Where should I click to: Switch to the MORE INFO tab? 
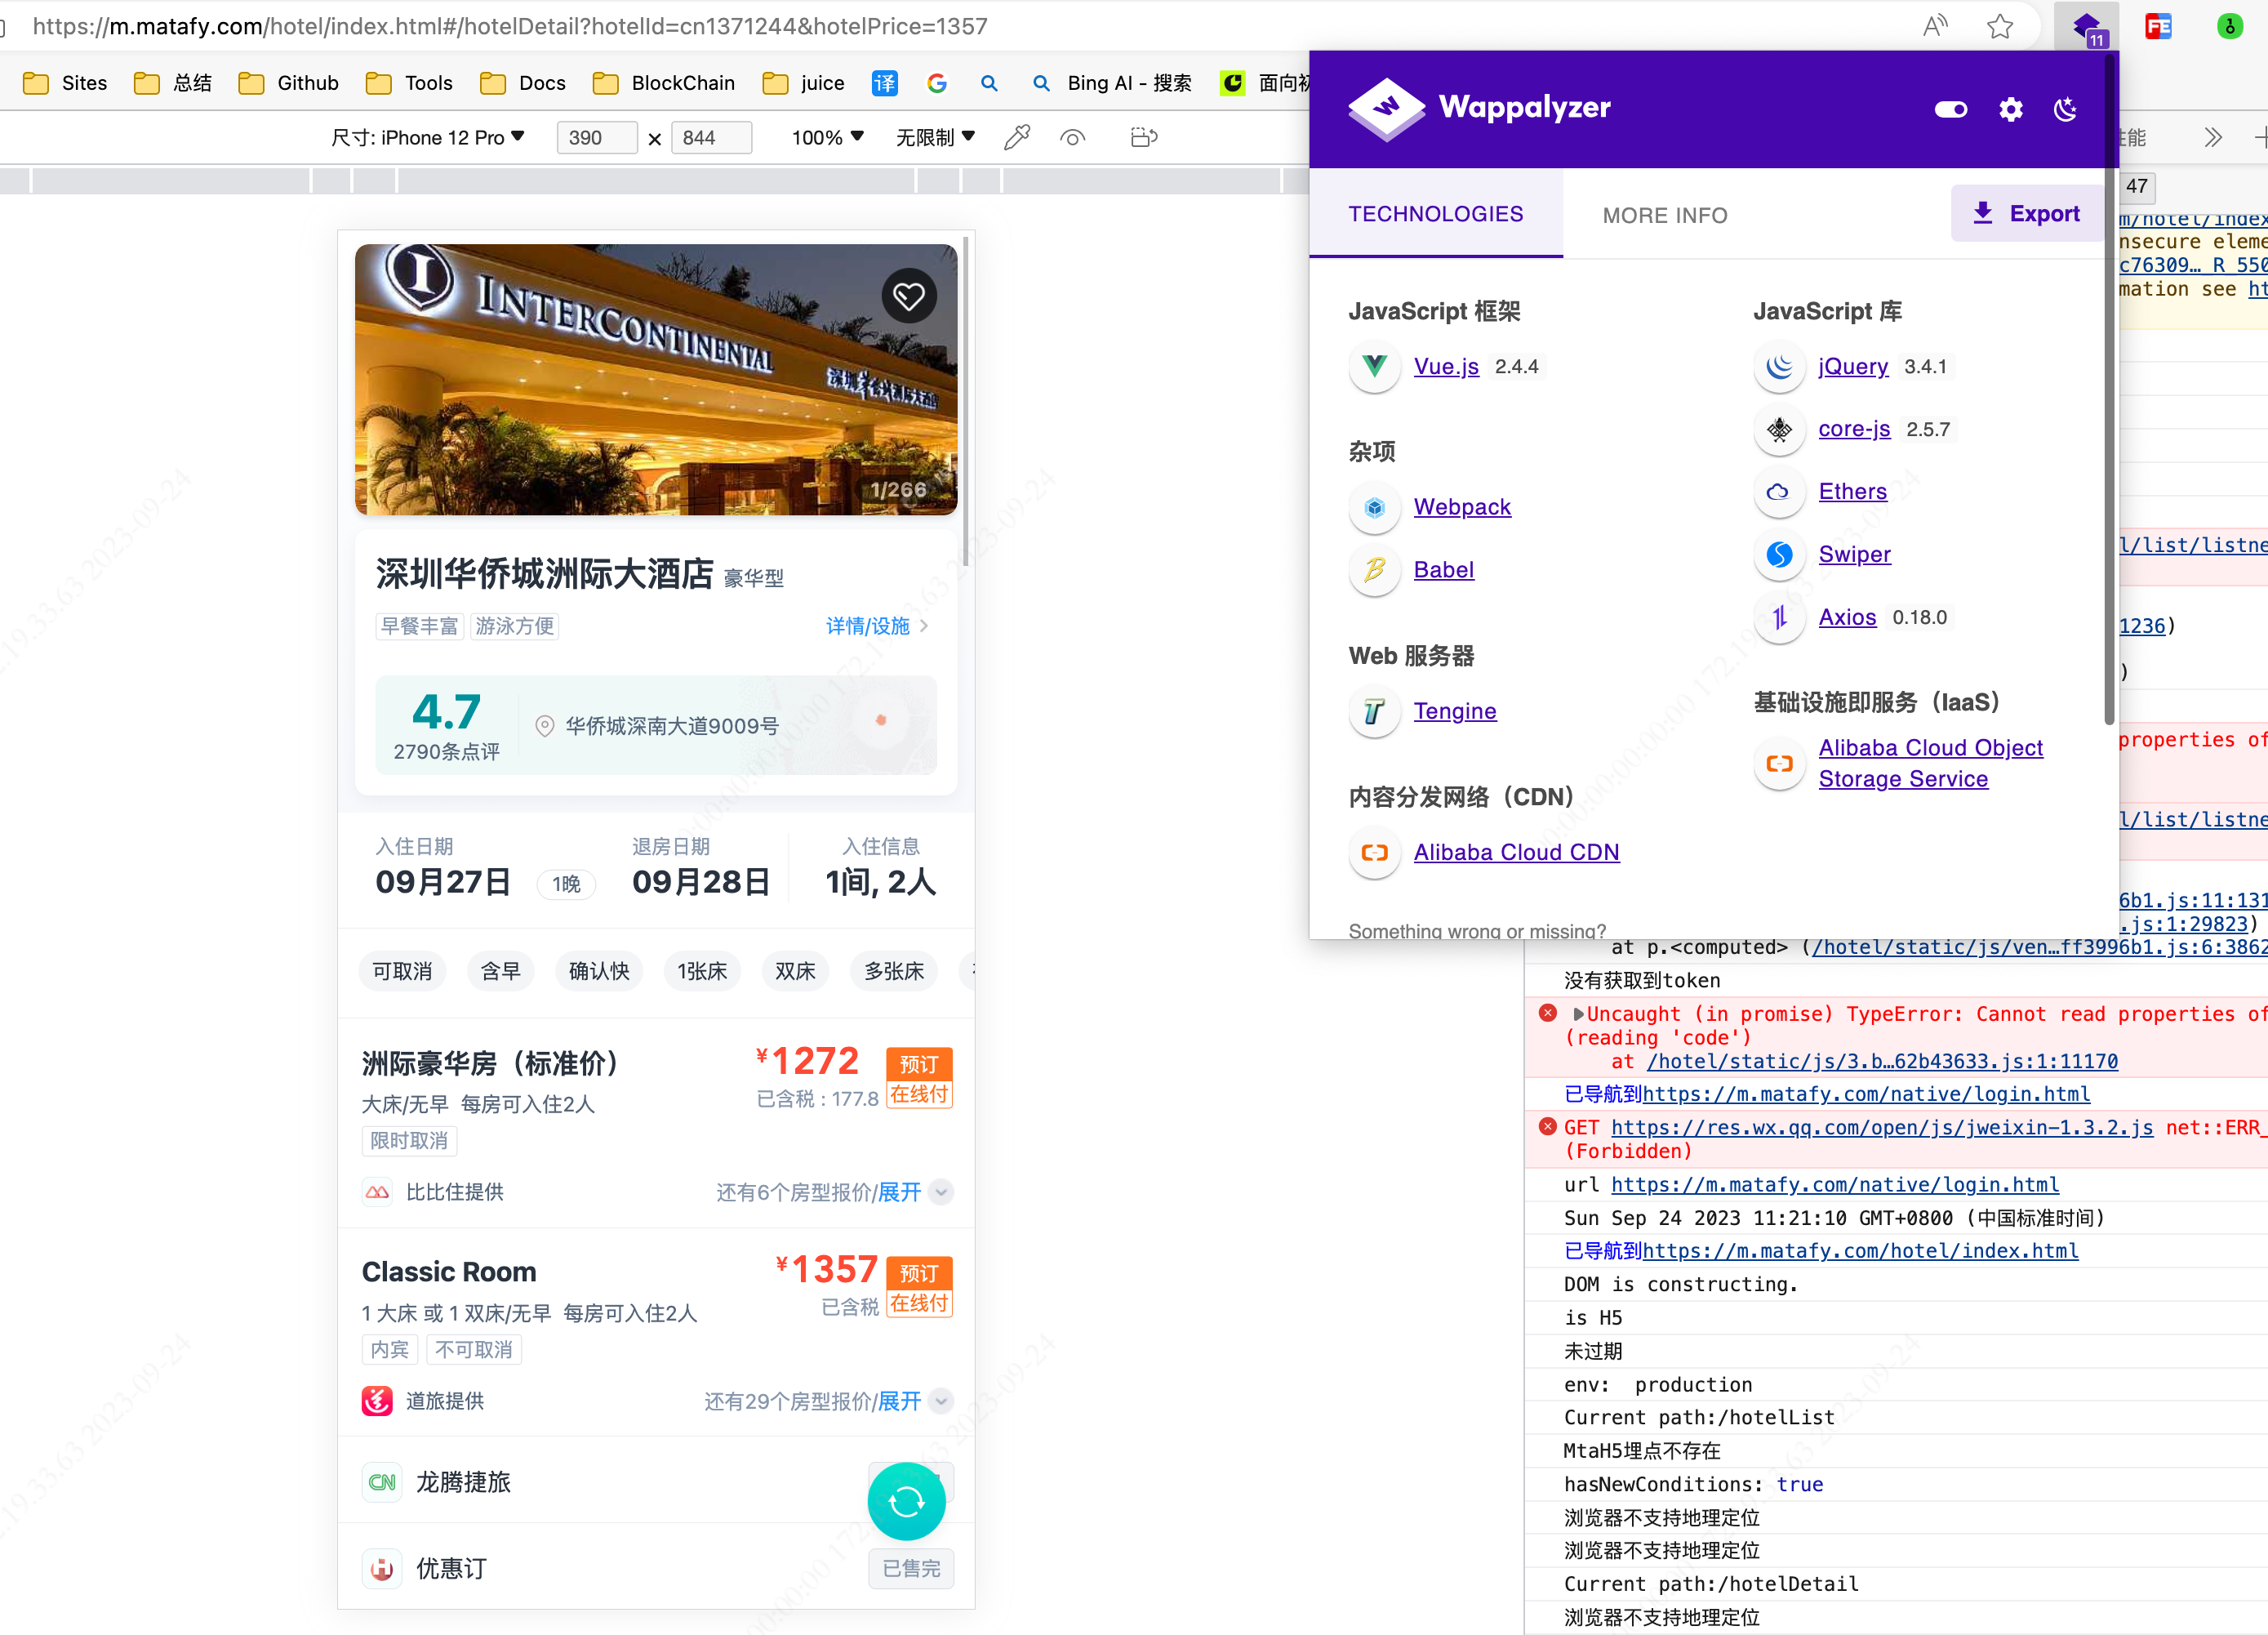[1662, 215]
